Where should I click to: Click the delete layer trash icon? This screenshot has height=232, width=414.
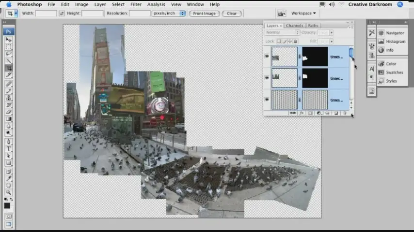(x=345, y=113)
